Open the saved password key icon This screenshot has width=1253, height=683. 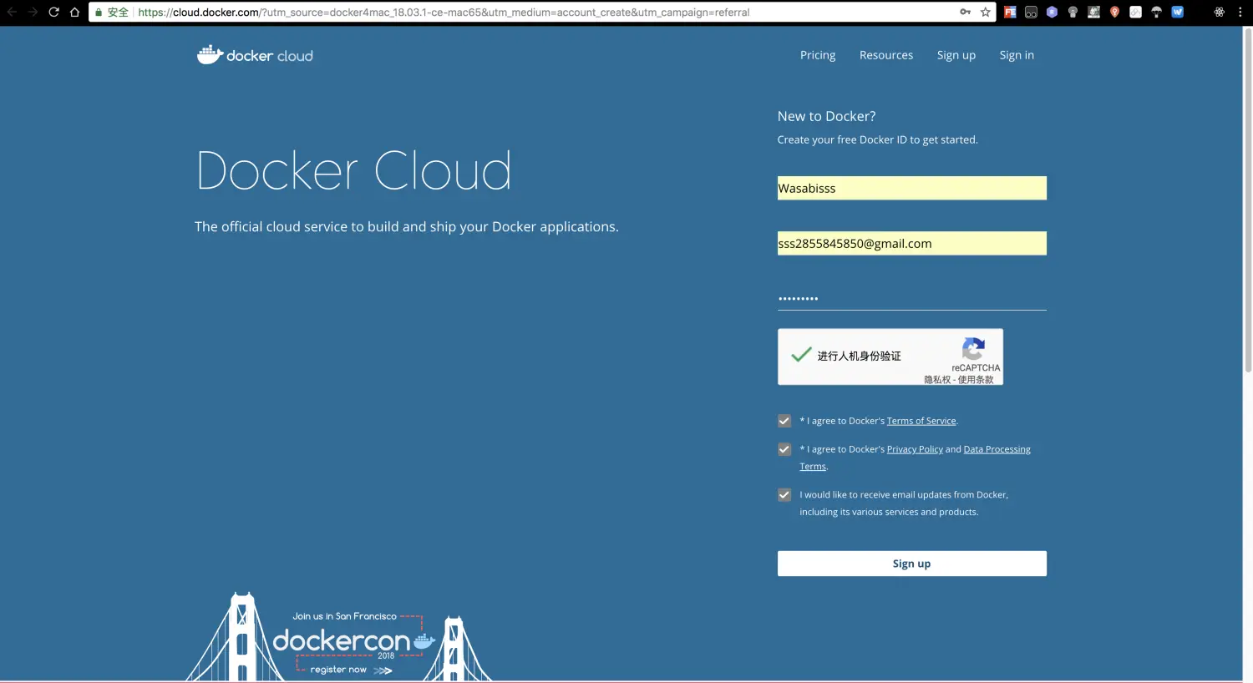coord(965,12)
